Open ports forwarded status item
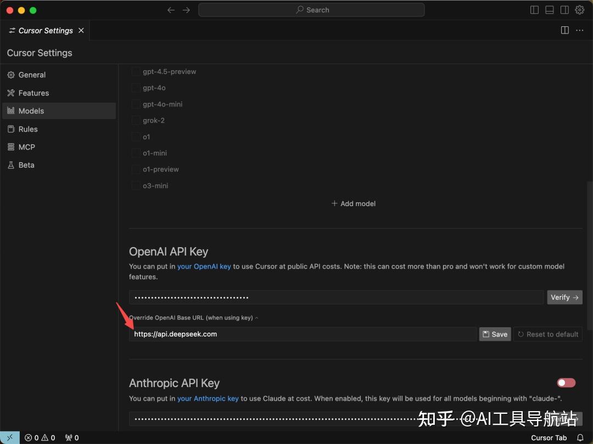Viewport: 593px width, 444px height. 72,437
